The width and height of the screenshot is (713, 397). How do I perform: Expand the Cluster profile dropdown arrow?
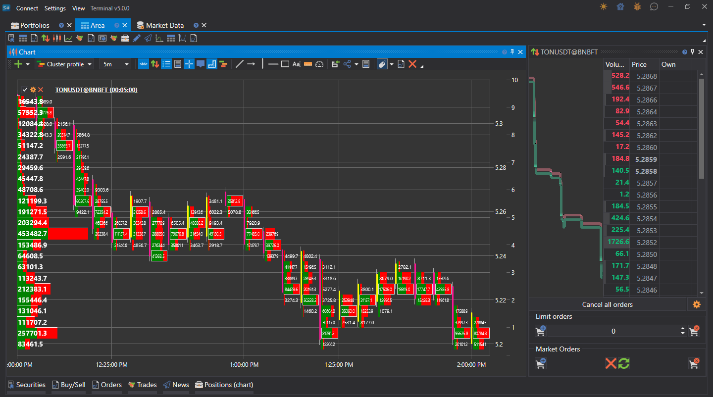[89, 64]
